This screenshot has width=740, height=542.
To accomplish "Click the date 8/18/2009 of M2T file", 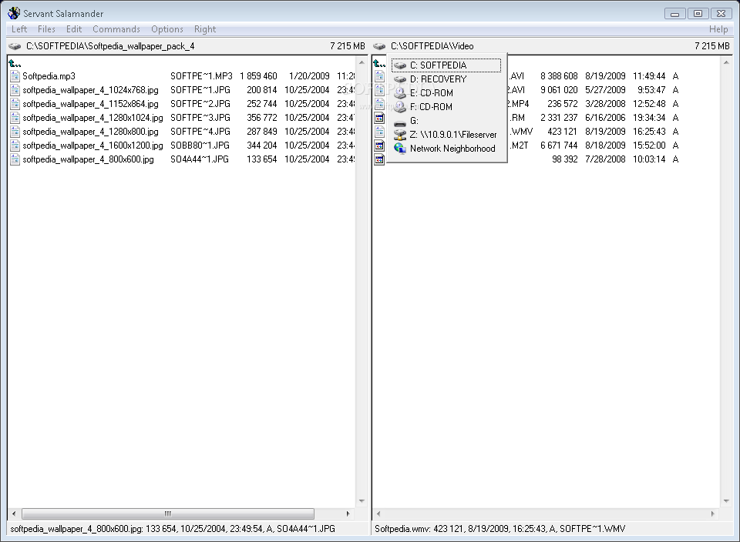I will (605, 146).
